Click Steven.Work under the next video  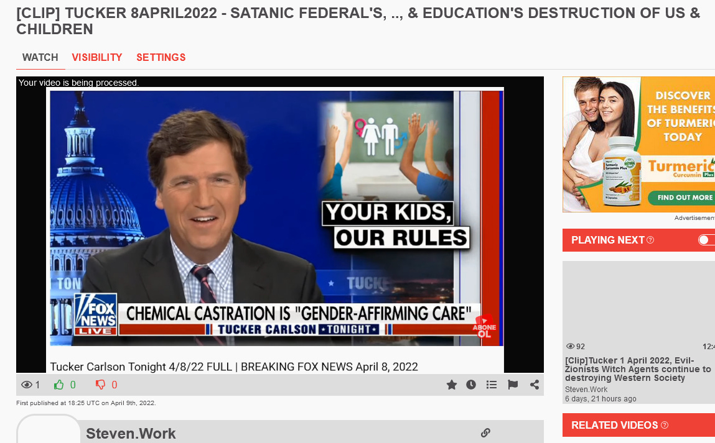pos(586,390)
